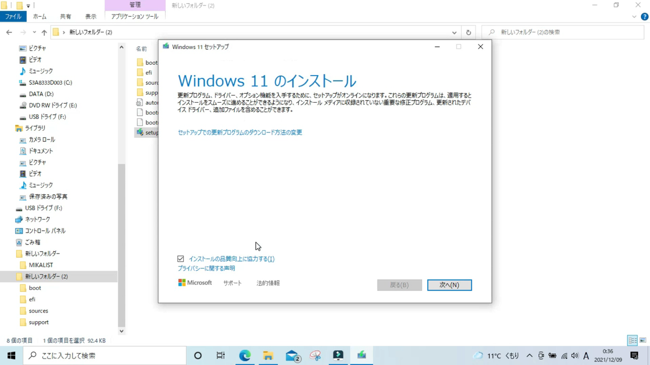Click the navigation pane scroll up arrow
This screenshot has width=650, height=365.
[x=121, y=48]
